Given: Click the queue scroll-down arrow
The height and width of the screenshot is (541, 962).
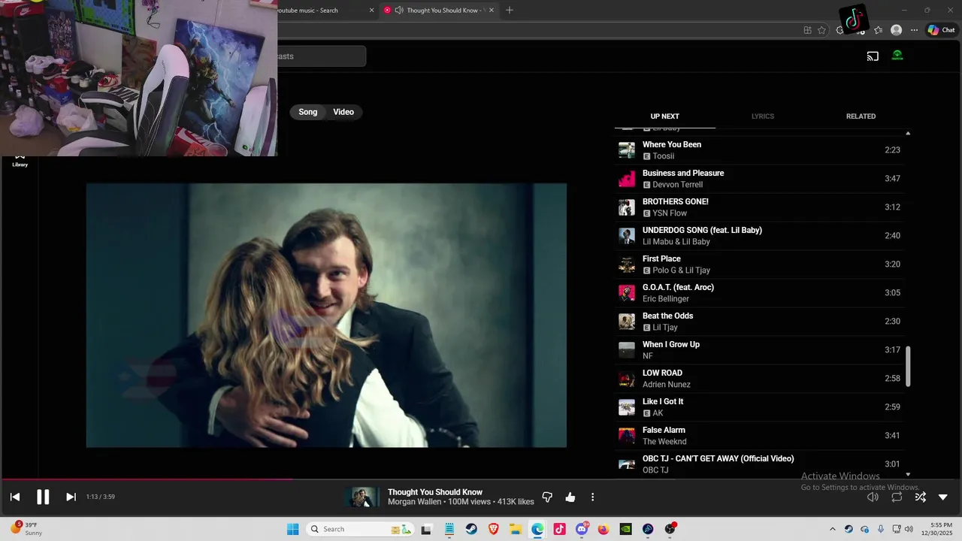Looking at the screenshot, I should coord(908,474).
